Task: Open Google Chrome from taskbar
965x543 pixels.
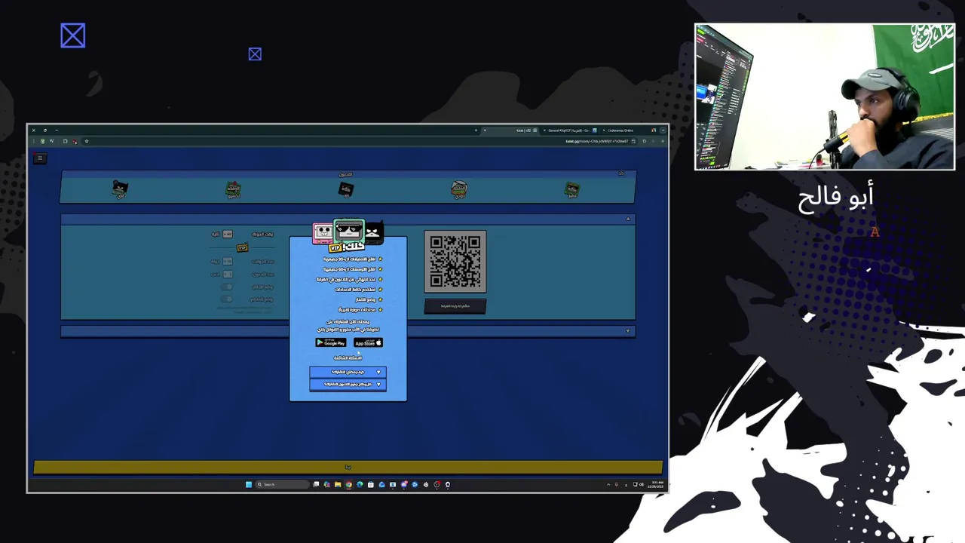Action: 348,484
